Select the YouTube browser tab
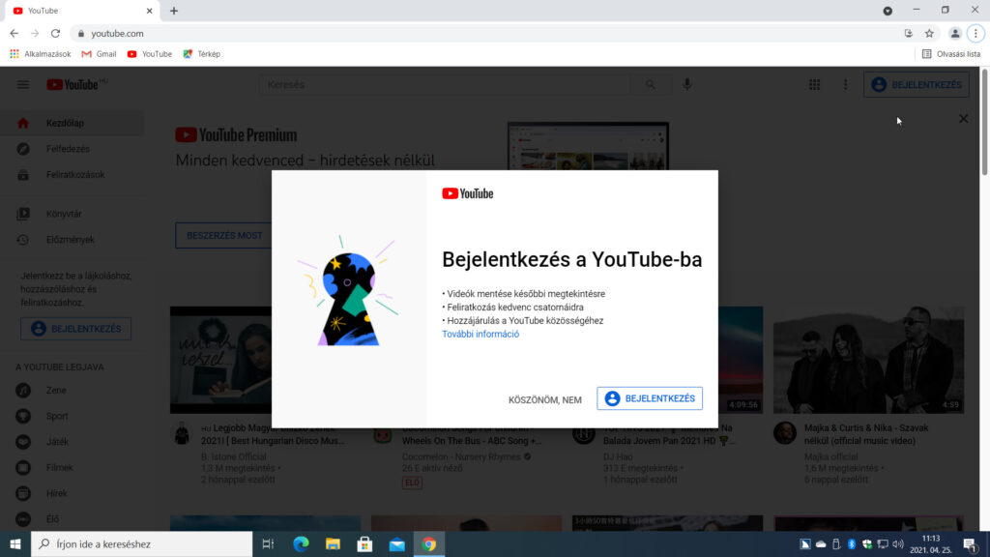The height and width of the screenshot is (557, 990). (82, 11)
